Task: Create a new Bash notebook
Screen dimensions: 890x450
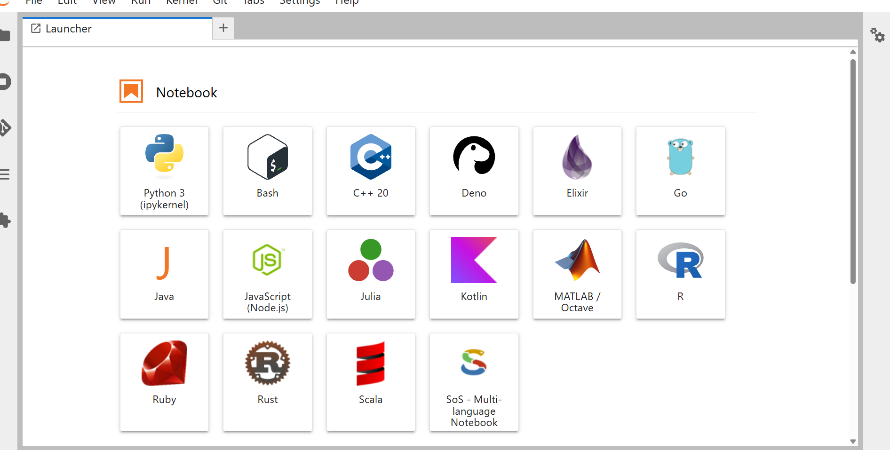Action: coord(267,171)
